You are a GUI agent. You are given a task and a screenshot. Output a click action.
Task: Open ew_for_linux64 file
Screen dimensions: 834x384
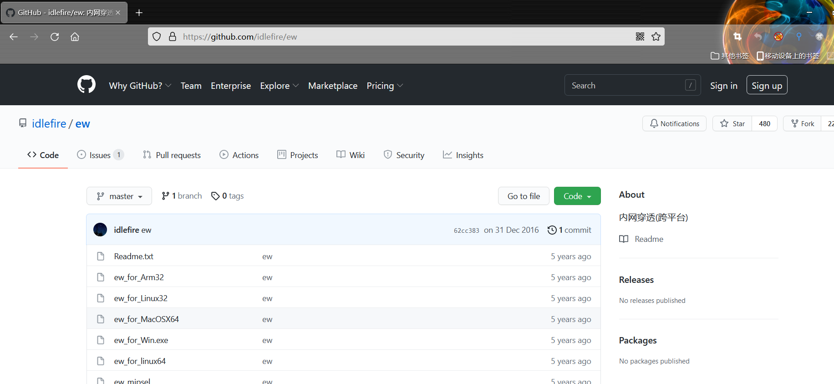click(x=140, y=361)
